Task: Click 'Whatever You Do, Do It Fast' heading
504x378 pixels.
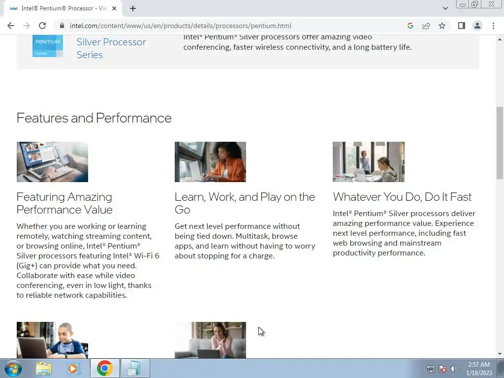Action: tap(402, 197)
